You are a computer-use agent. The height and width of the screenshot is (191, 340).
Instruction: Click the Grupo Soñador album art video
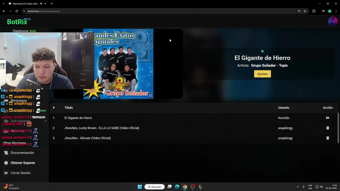coord(118,64)
